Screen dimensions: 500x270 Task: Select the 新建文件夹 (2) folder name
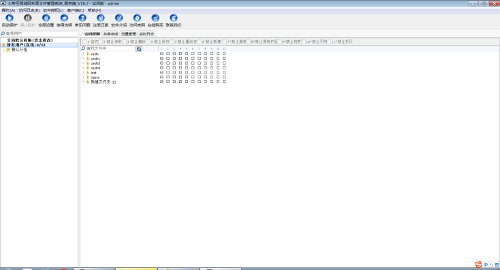[x=104, y=82]
